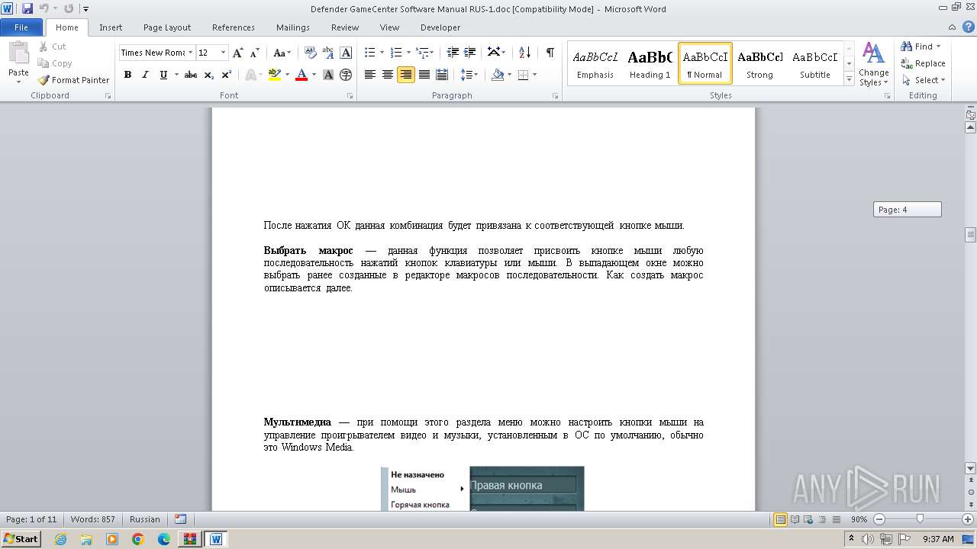Switch to Insert tab
Image resolution: width=977 pixels, height=549 pixels.
[111, 27]
